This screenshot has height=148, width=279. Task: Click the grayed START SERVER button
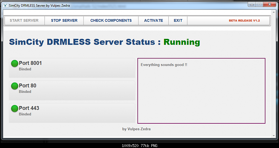point(24,20)
